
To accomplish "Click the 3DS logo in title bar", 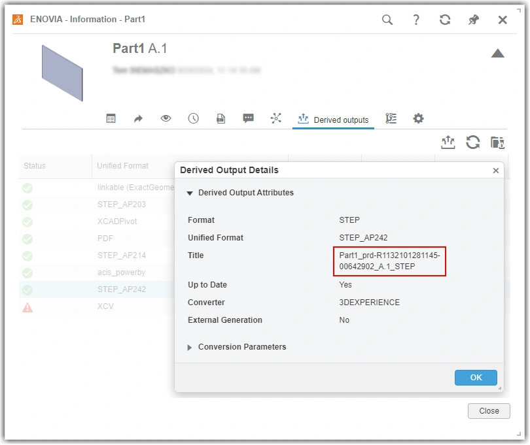I will [18, 20].
